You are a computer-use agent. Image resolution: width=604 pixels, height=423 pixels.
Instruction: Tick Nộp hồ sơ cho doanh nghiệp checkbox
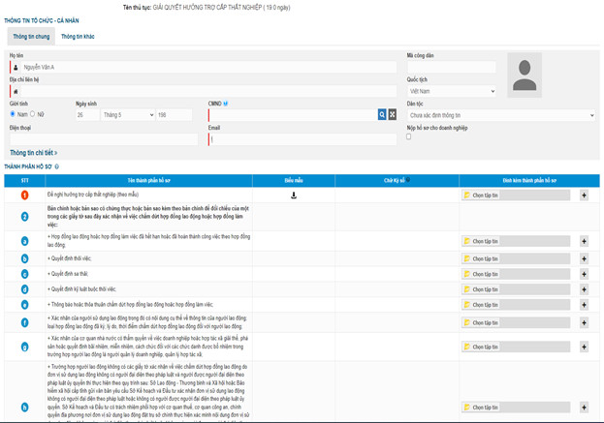(409, 136)
